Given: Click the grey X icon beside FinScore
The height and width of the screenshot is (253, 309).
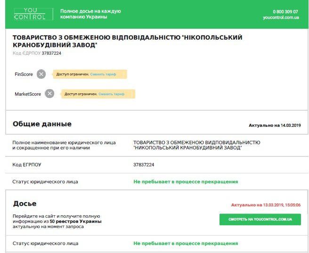Looking at the screenshot, I should (x=41, y=74).
